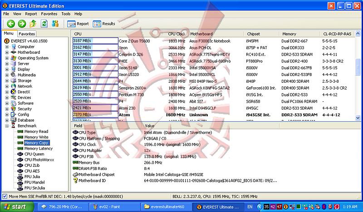Switch to the Favorites tab
This screenshot has height=212, width=363.
[x=27, y=34]
